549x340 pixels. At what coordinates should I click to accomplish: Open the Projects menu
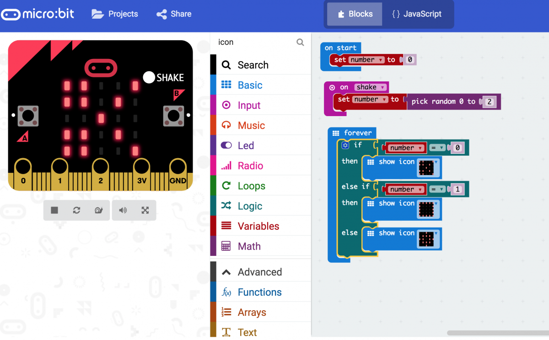click(115, 14)
